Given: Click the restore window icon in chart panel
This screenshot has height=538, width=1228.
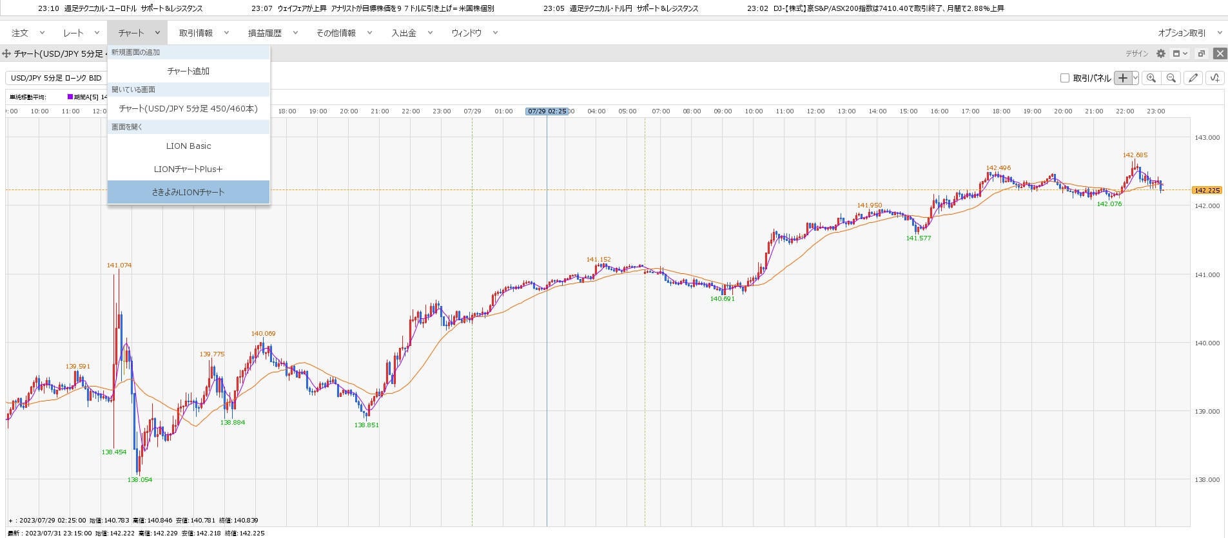Looking at the screenshot, I should pos(1201,53).
